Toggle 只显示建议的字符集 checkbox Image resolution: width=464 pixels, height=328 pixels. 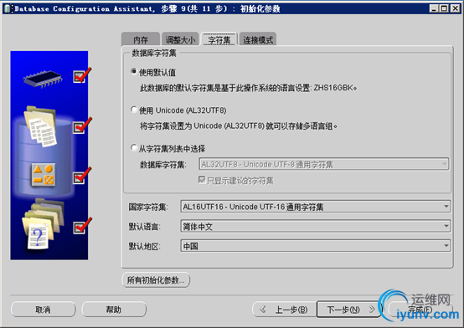(202, 180)
